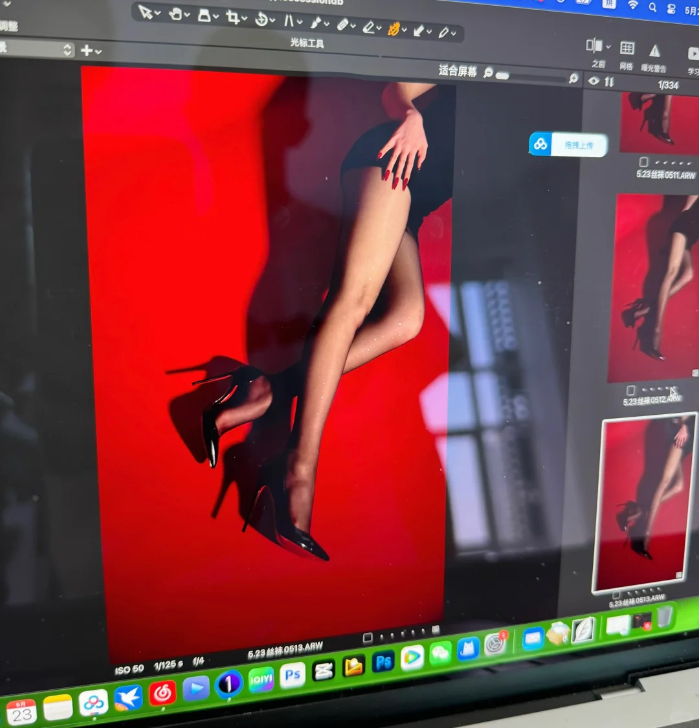This screenshot has width=699, height=728.
Task: Select the brush tool in cursor toolbar
Action: [x=316, y=23]
